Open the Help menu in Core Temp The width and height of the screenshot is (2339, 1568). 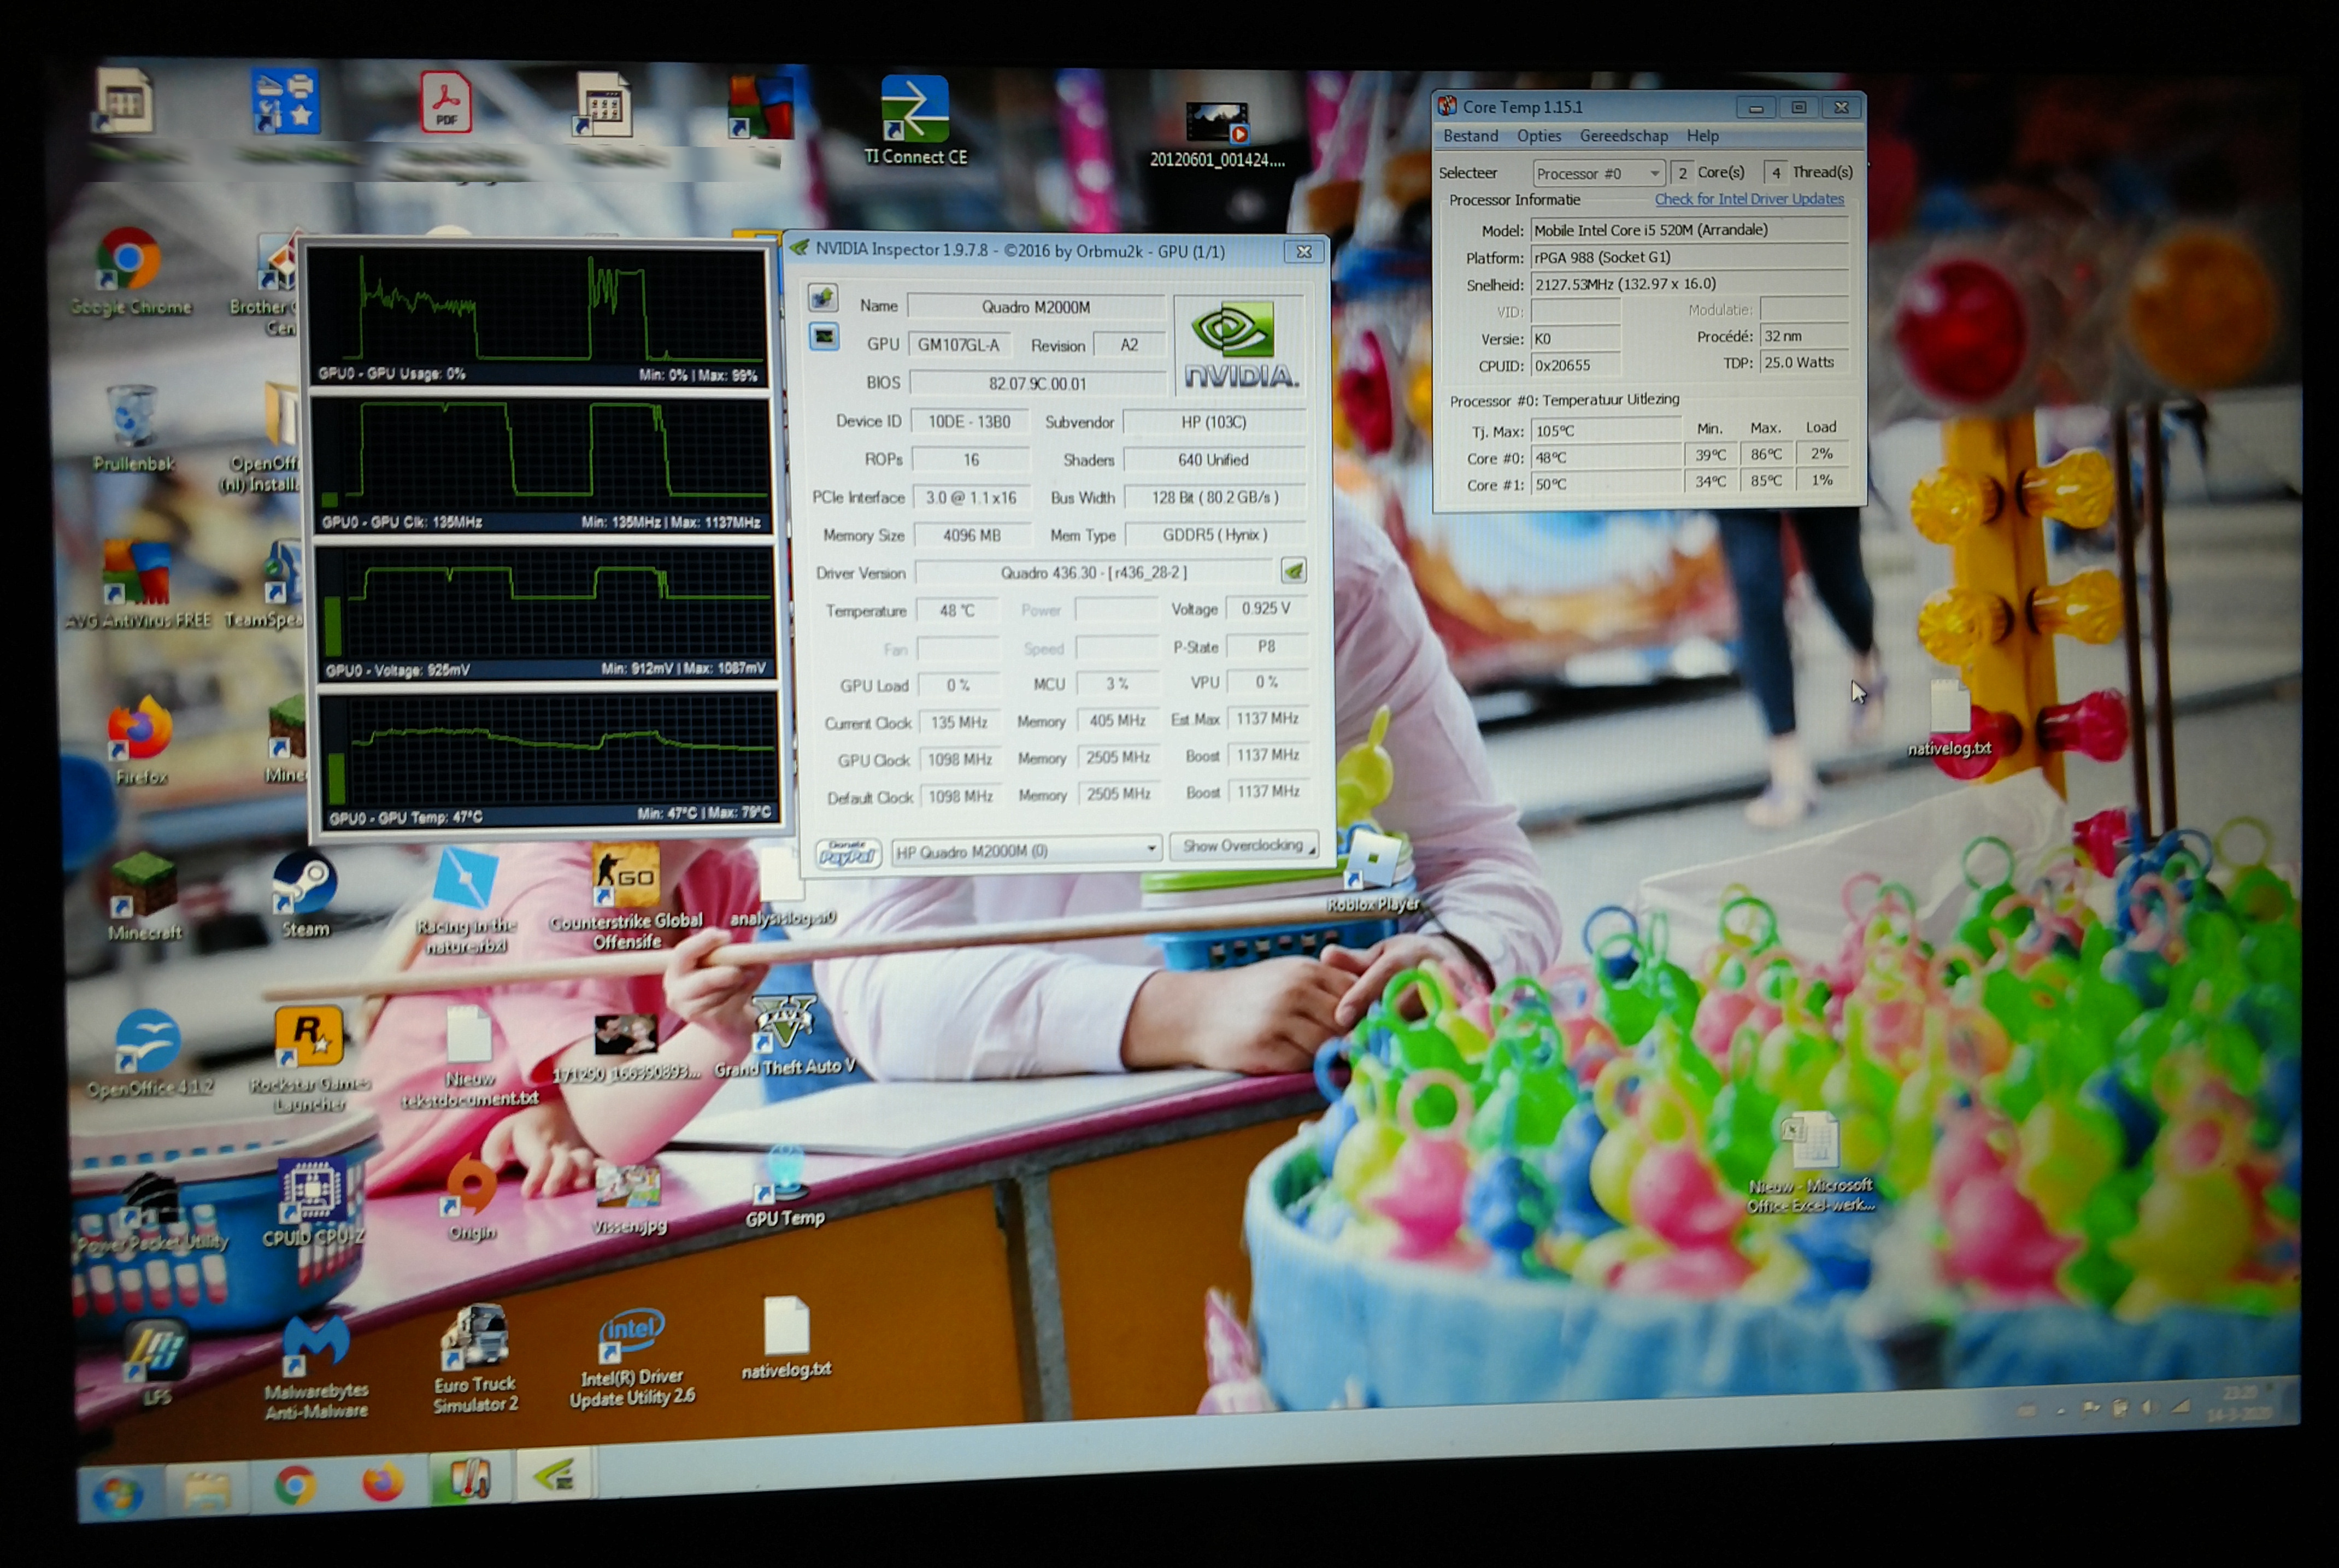(1702, 136)
